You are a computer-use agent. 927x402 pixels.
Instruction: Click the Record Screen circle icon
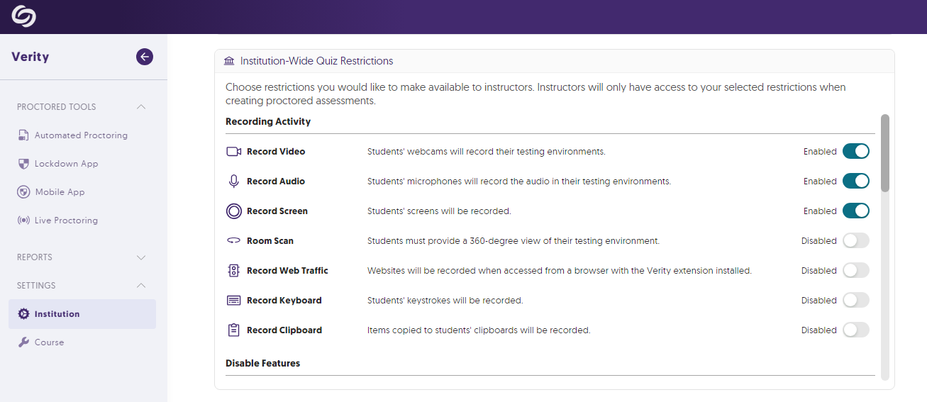(x=233, y=211)
